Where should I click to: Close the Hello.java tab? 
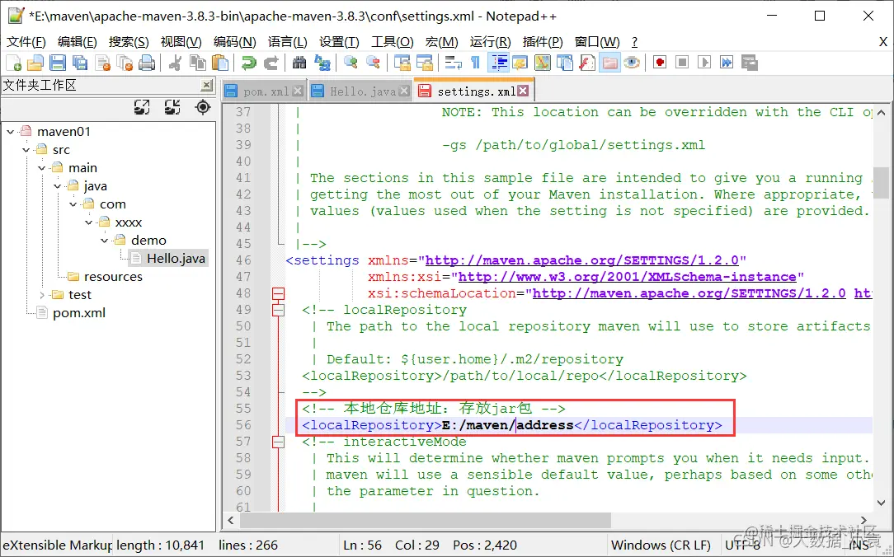(x=404, y=91)
